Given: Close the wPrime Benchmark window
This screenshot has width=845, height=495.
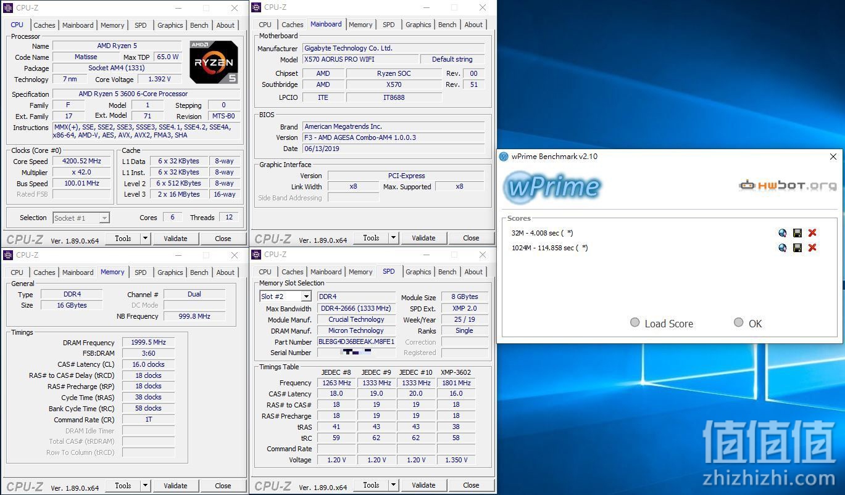Looking at the screenshot, I should 833,157.
